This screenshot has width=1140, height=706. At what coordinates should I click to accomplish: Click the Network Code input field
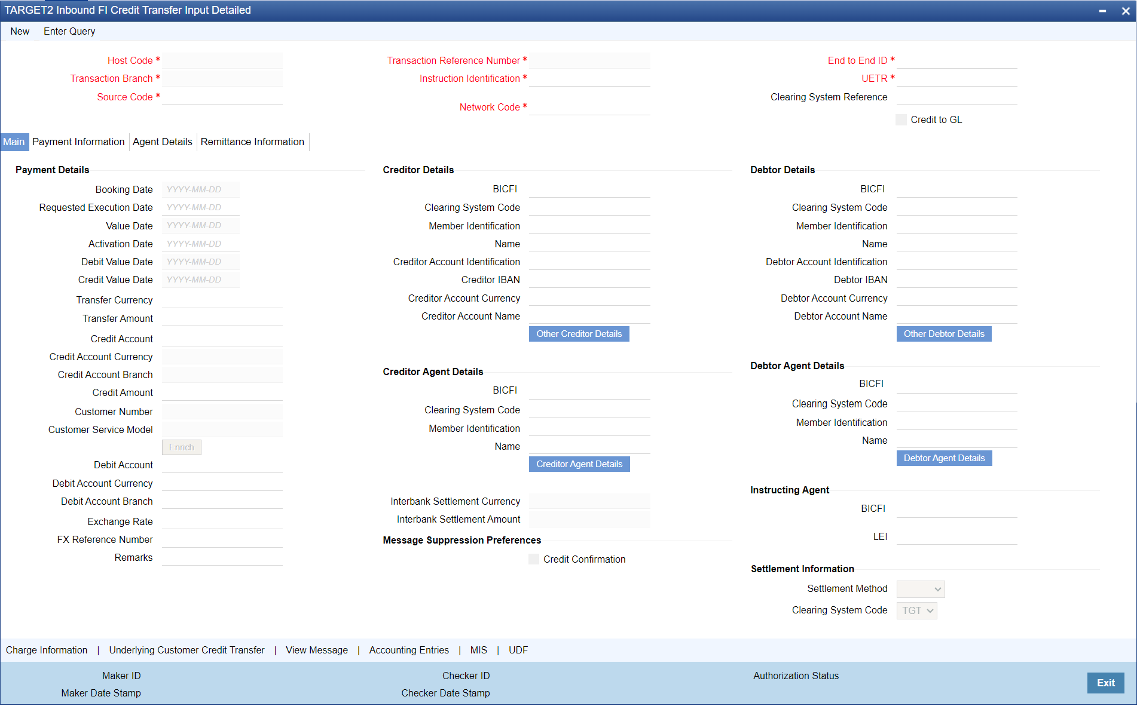pyautogui.click(x=589, y=107)
